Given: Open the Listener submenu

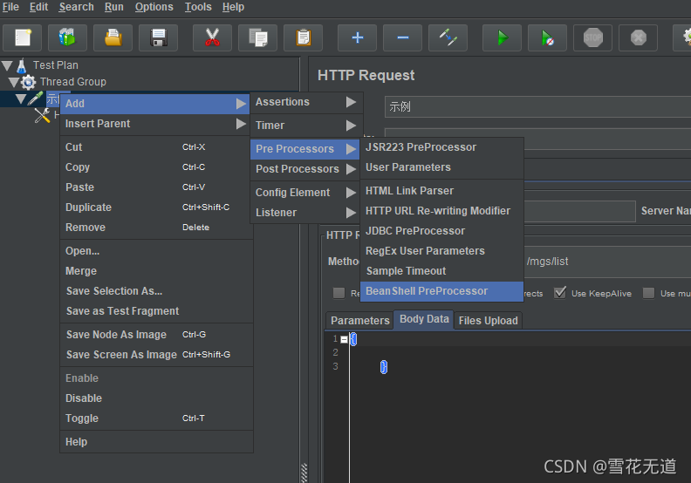Looking at the screenshot, I should click(x=306, y=213).
